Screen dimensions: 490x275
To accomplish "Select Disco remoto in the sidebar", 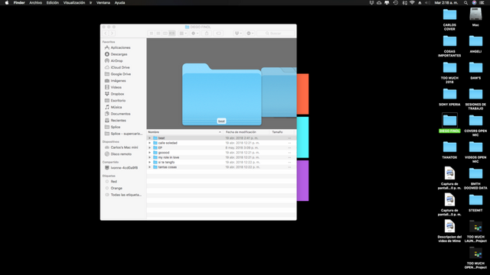I will pyautogui.click(x=121, y=154).
